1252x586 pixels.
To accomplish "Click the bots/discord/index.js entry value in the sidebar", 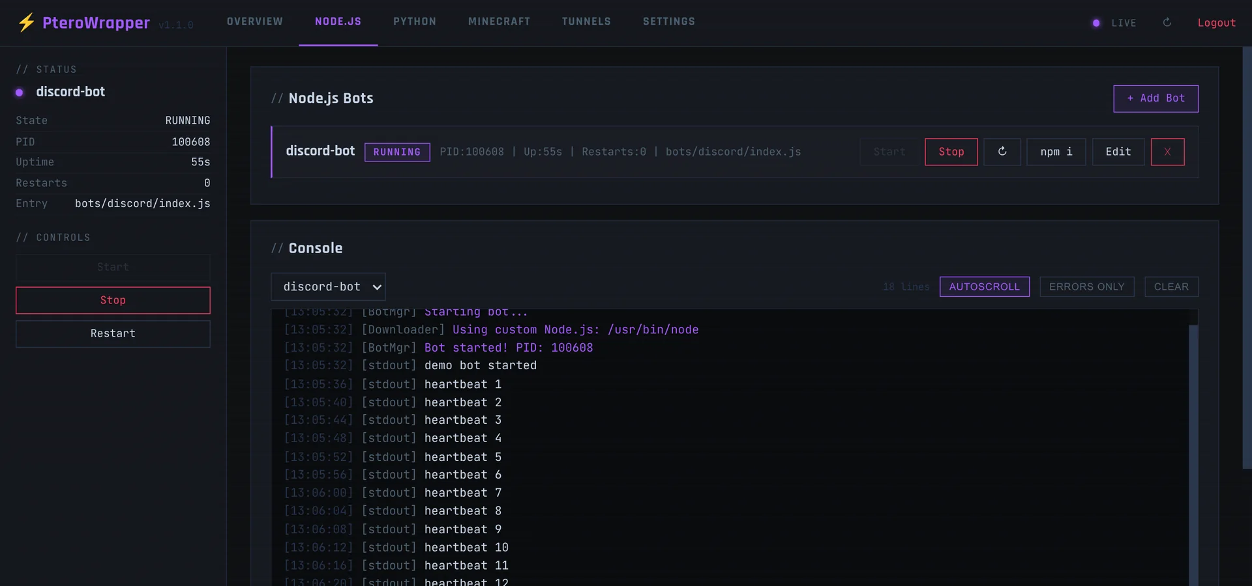I will click(142, 204).
